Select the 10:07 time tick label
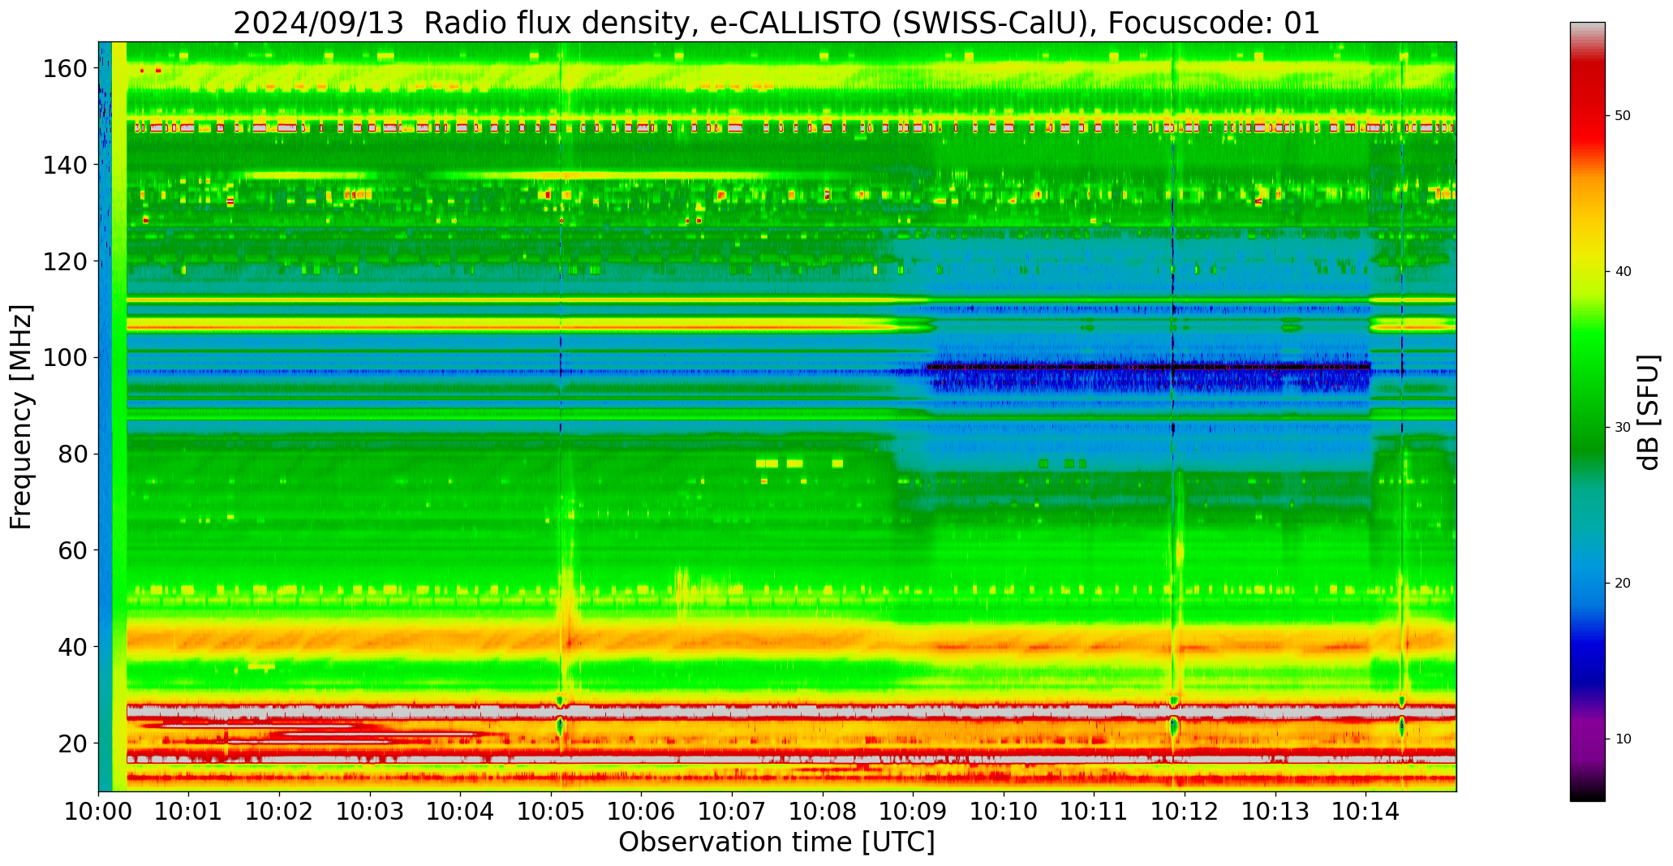 pyautogui.click(x=732, y=812)
